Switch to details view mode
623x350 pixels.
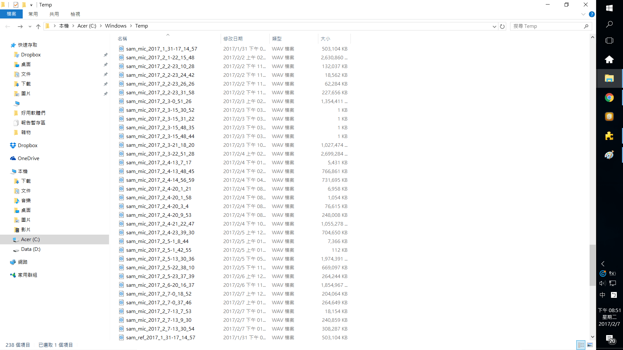pyautogui.click(x=581, y=345)
